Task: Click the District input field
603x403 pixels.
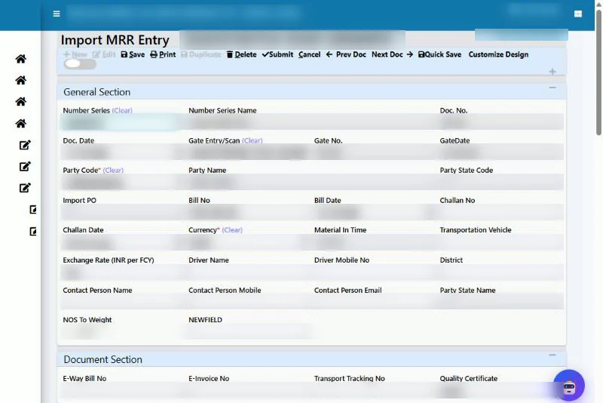Action: (x=500, y=272)
